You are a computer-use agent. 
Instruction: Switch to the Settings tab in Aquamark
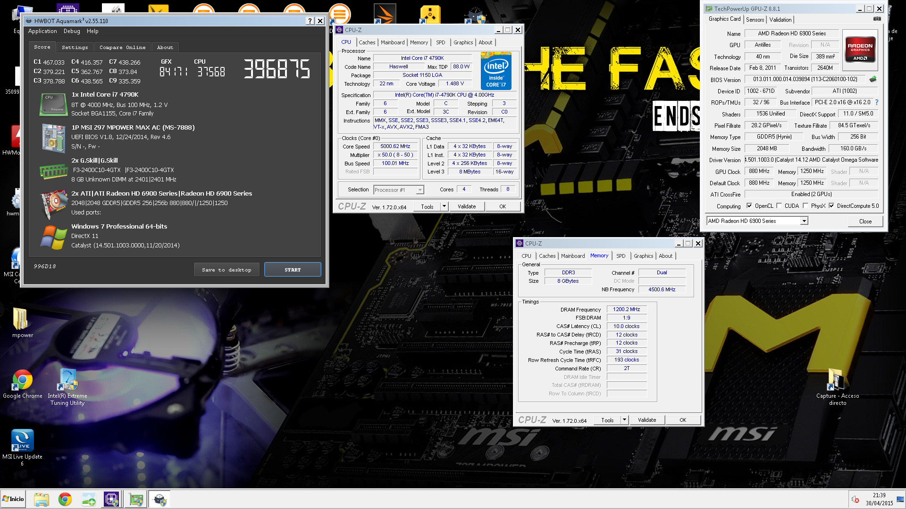tap(75, 47)
